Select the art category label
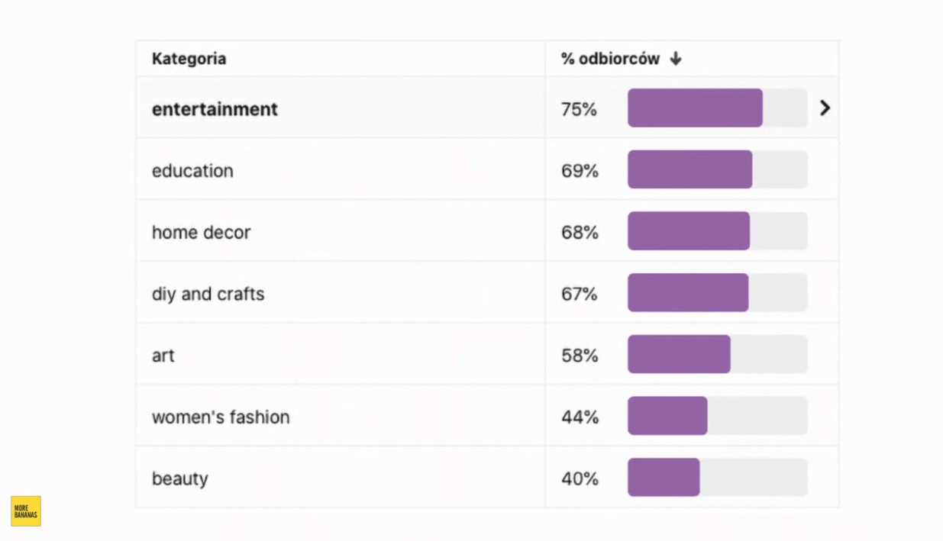The width and height of the screenshot is (943, 541). click(x=163, y=356)
